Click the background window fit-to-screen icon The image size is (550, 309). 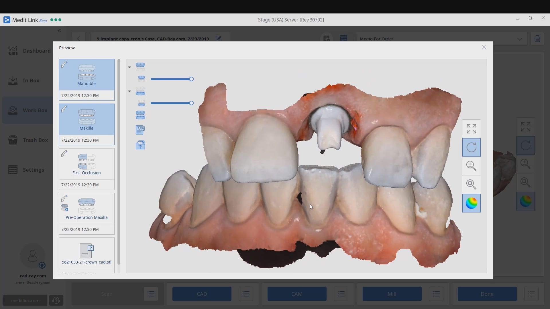[x=525, y=127]
